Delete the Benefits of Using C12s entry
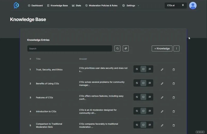 174,84
